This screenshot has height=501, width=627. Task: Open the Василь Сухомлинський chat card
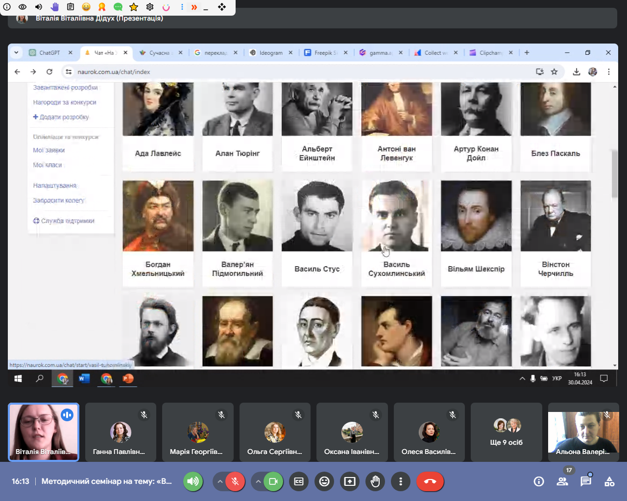click(x=396, y=233)
